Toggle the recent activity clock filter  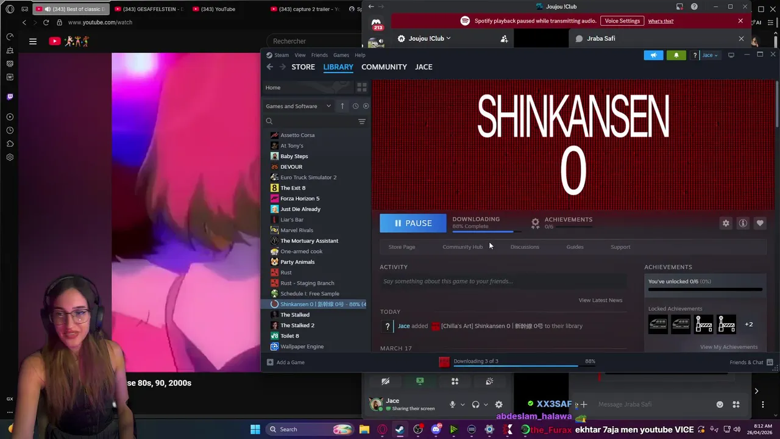coord(355,106)
